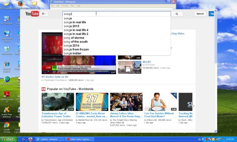Click the next arrow in the Popular row
The width and height of the screenshot is (237, 142).
(194, 106)
